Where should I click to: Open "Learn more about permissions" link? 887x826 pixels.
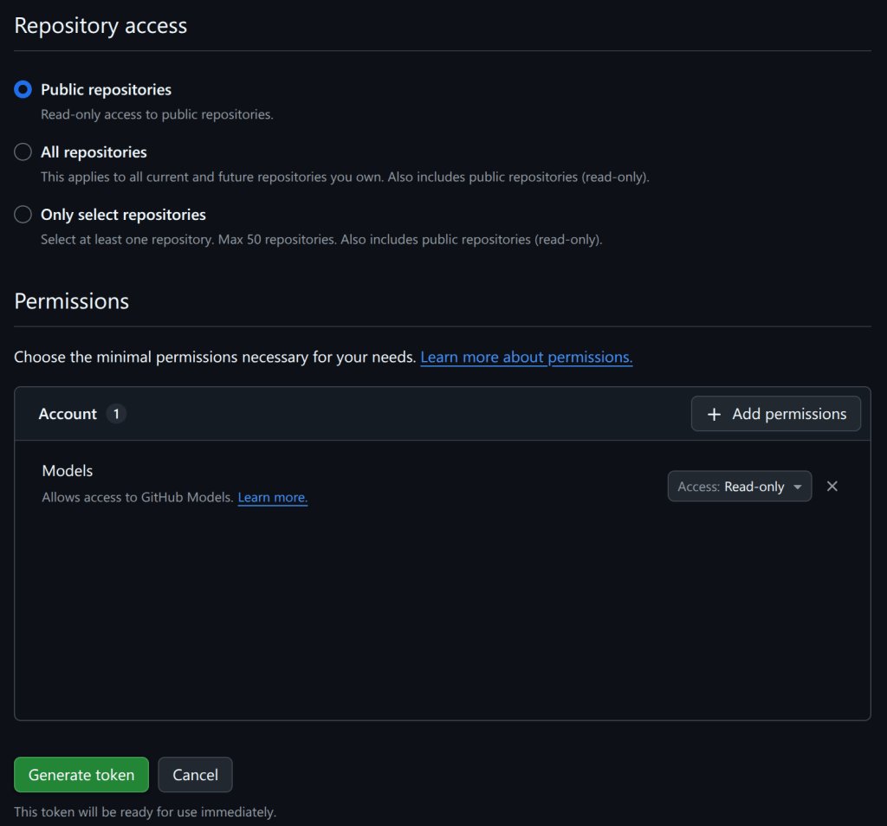coord(526,357)
